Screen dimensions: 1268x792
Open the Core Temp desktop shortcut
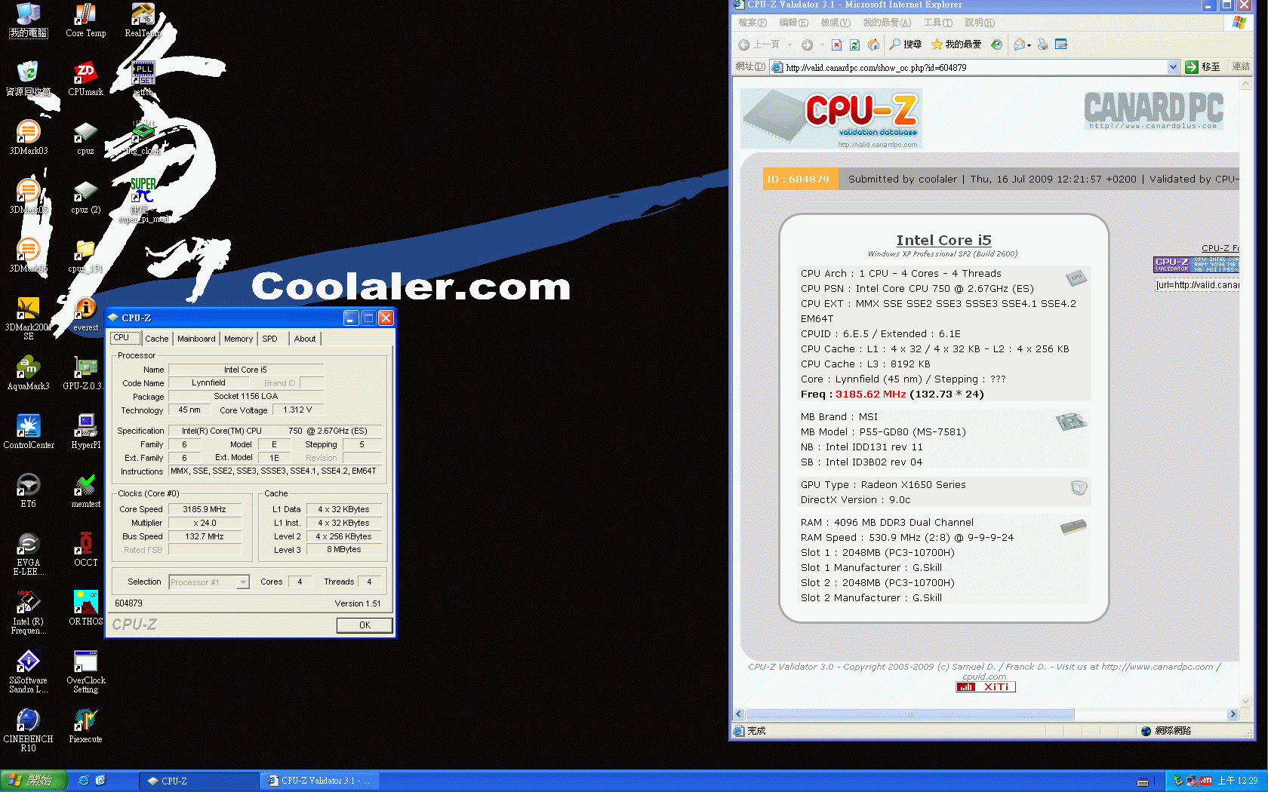(x=85, y=20)
